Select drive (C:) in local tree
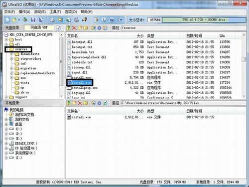 tap(18, 129)
